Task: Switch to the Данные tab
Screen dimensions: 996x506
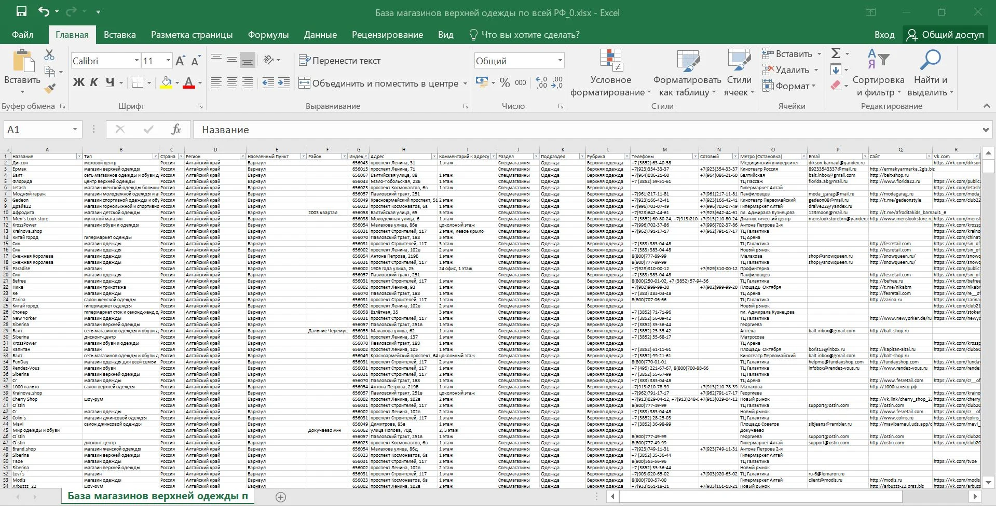Action: pos(320,35)
